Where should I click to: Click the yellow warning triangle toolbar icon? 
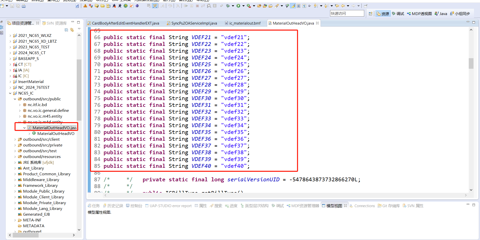tap(85, 6)
